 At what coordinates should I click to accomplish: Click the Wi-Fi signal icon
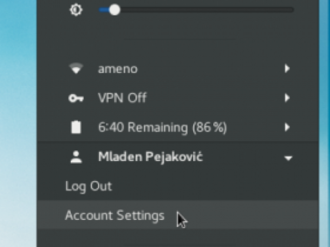(x=76, y=68)
